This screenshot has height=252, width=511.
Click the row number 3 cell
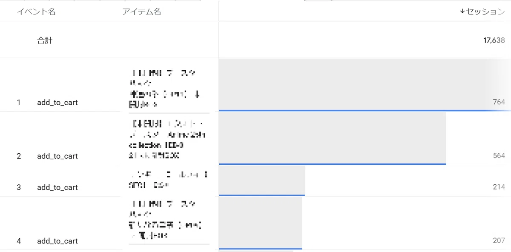(x=19, y=187)
